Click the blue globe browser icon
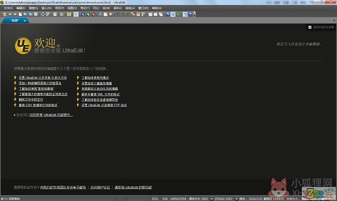 (168, 14)
